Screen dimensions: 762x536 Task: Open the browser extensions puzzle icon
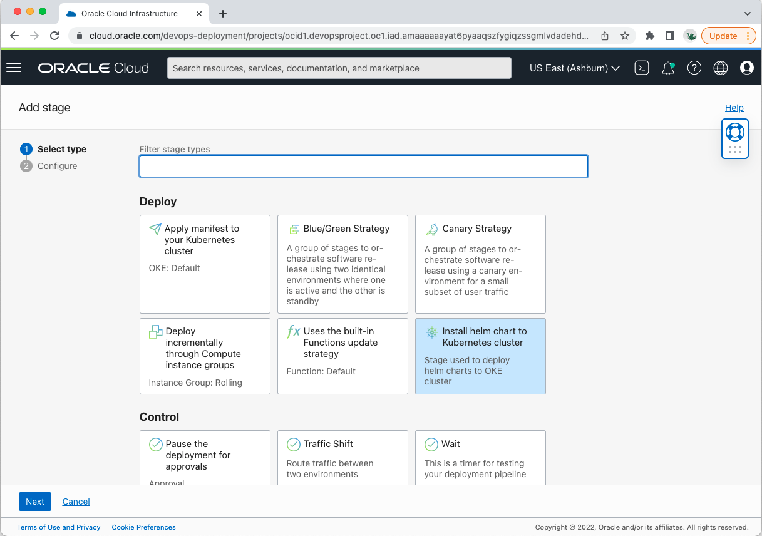tap(649, 36)
